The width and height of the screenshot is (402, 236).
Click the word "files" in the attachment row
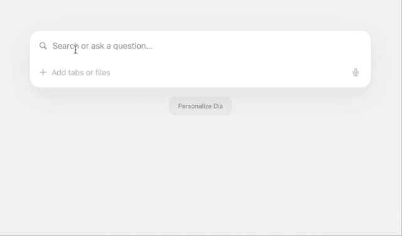[102, 73]
